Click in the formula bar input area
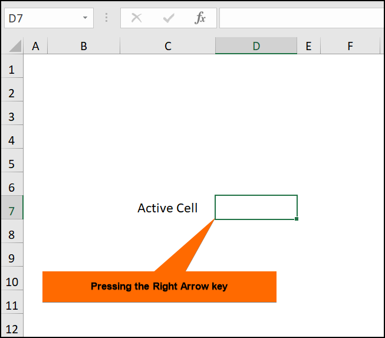The image size is (385, 338). [x=301, y=18]
